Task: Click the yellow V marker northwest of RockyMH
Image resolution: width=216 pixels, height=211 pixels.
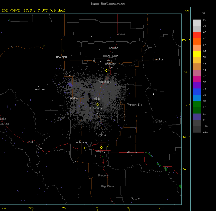Action: click(44, 46)
